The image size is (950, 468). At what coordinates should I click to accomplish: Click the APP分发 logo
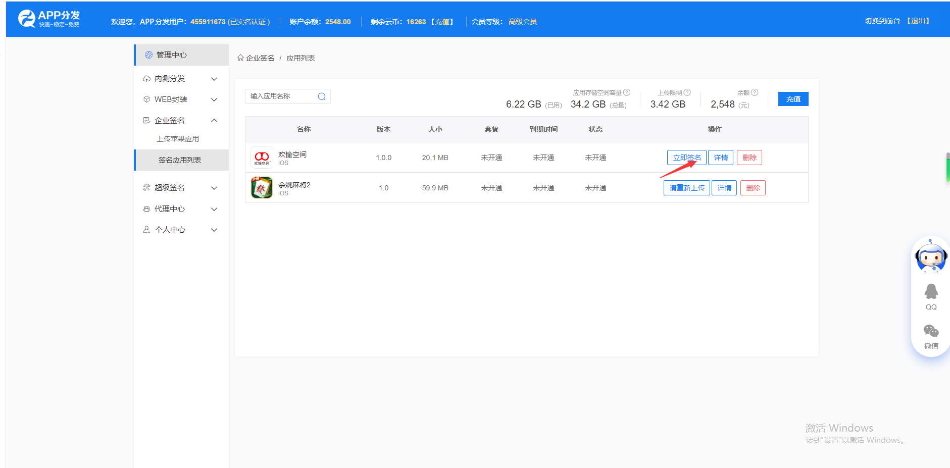pyautogui.click(x=49, y=19)
